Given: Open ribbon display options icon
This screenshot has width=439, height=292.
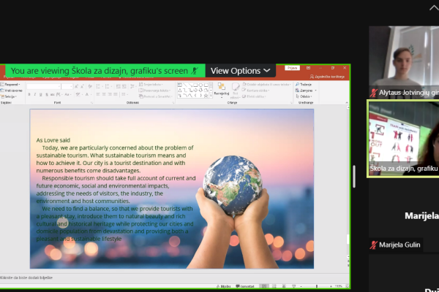Looking at the screenshot, I should pos(308,68).
